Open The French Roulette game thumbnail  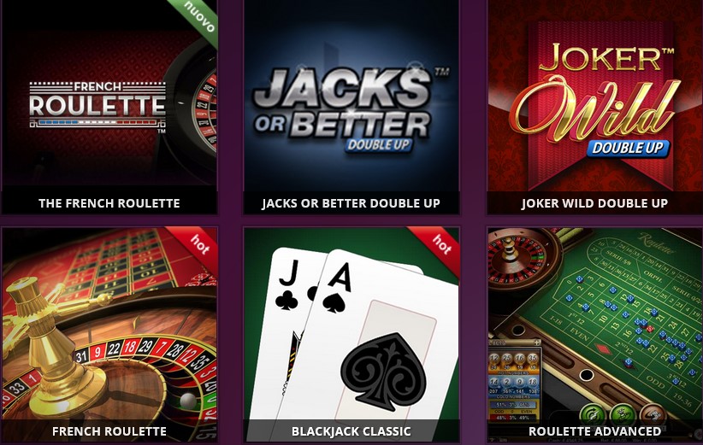pos(109,107)
